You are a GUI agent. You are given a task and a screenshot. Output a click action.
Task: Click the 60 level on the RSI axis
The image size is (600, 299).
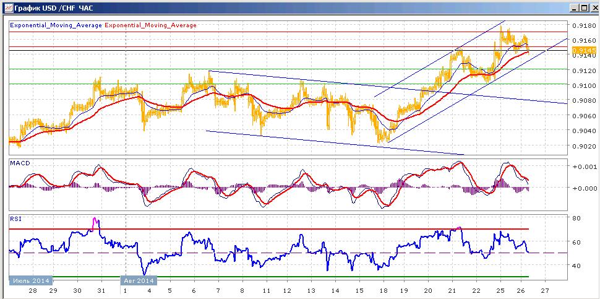pyautogui.click(x=576, y=242)
